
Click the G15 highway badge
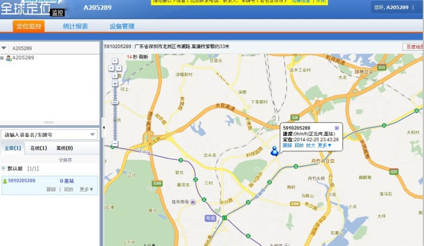tap(382, 67)
